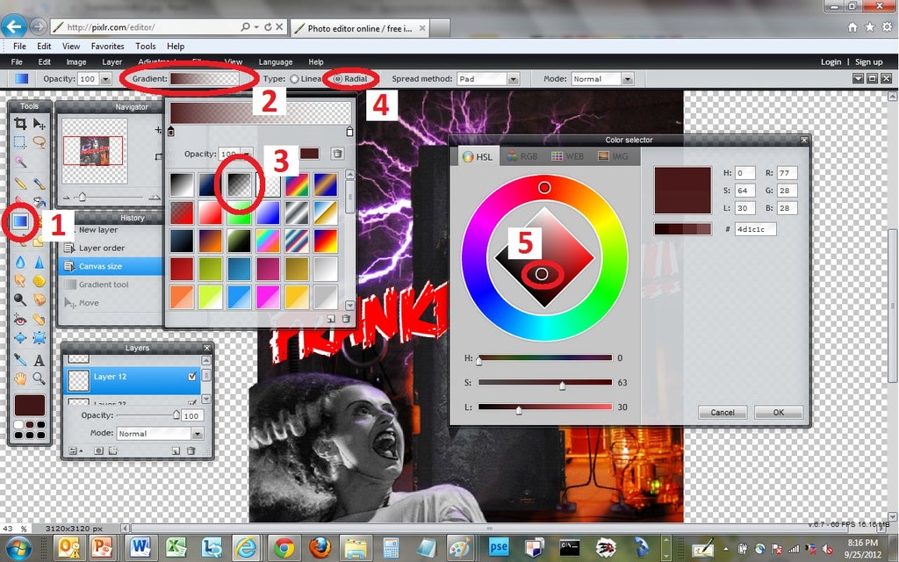This screenshot has width=899, height=562.
Task: Select the Marquee selection tool
Action: click(20, 141)
